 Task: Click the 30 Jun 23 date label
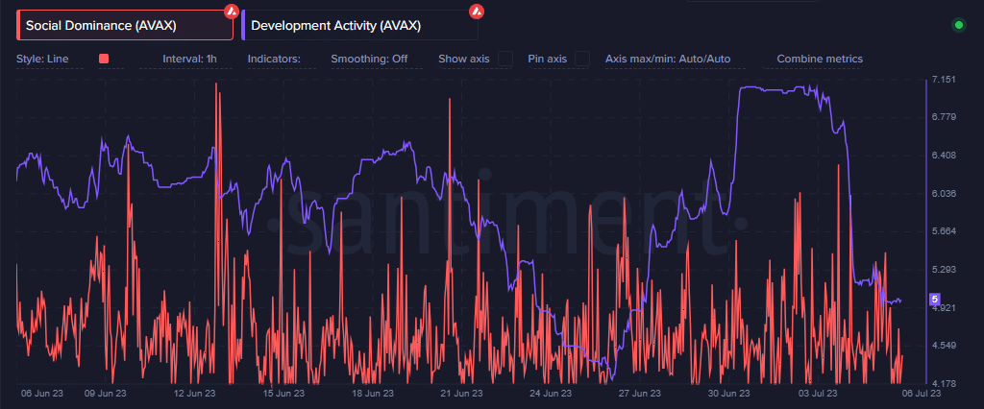(729, 394)
